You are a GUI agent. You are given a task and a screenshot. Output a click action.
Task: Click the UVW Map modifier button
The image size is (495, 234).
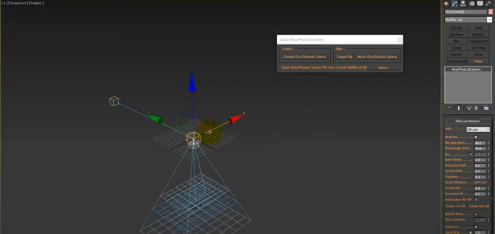[478, 48]
